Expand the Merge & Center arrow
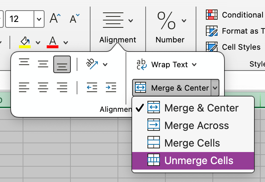Image resolution: width=265 pixels, height=182 pixels. point(215,88)
